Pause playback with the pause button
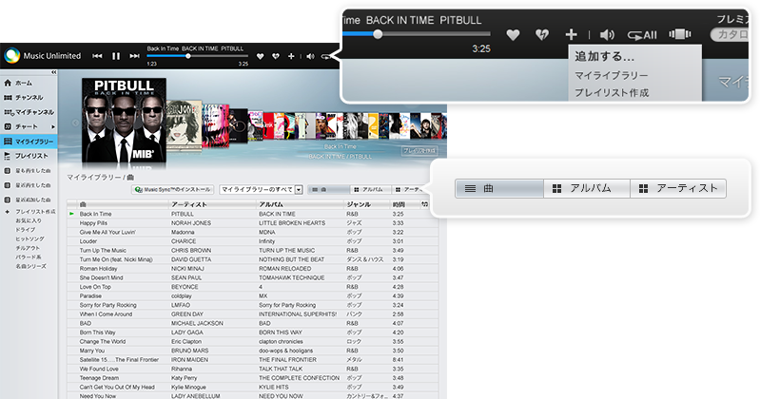760x399 pixels. pyautogui.click(x=116, y=56)
